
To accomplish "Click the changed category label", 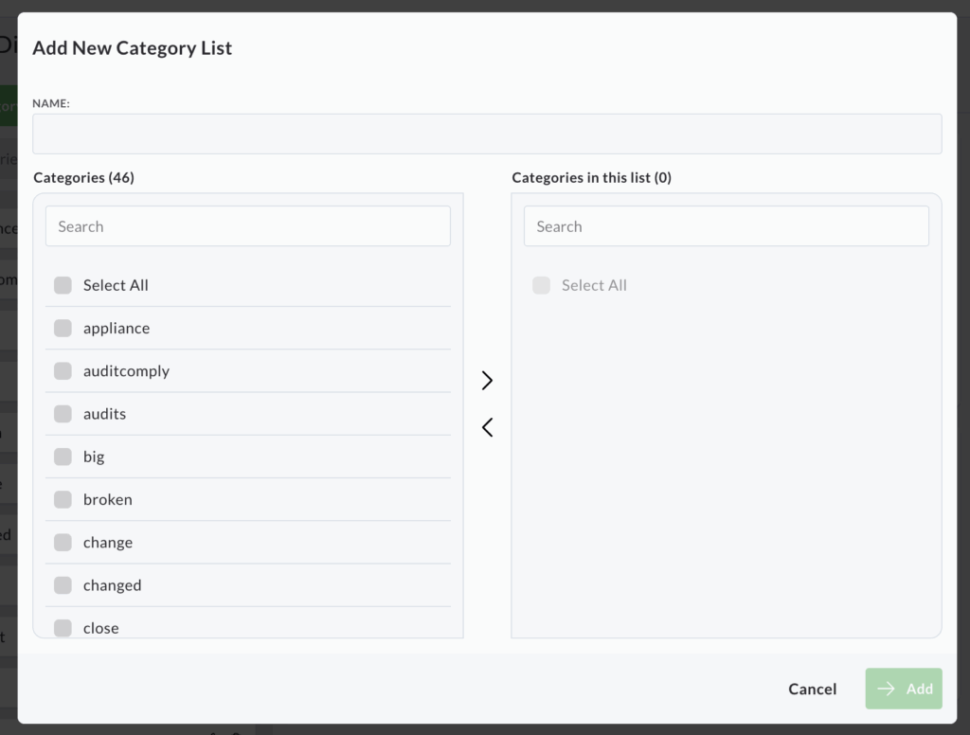I will (112, 585).
